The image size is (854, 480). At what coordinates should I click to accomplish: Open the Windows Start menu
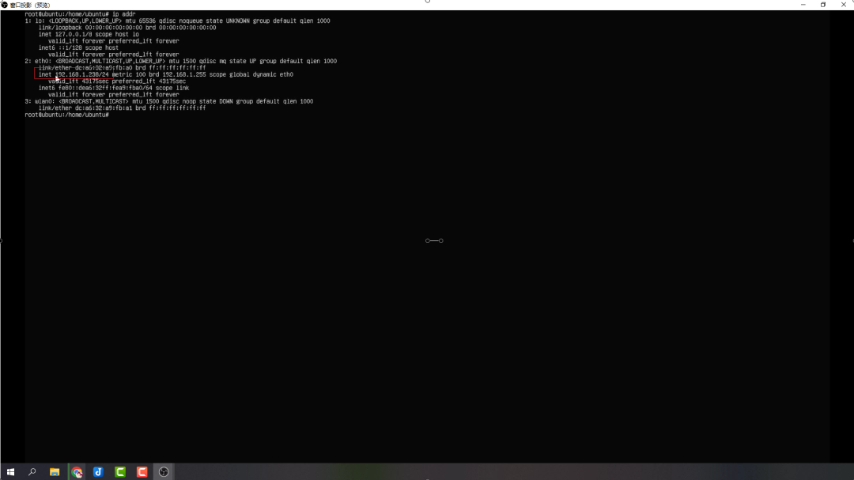[x=10, y=472]
